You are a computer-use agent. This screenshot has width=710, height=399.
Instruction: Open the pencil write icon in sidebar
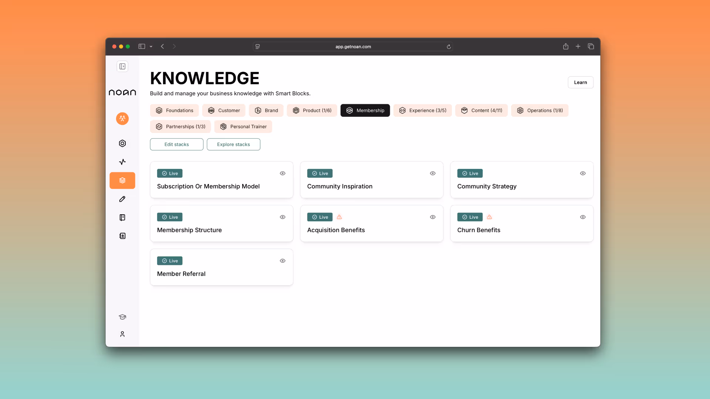tap(122, 199)
